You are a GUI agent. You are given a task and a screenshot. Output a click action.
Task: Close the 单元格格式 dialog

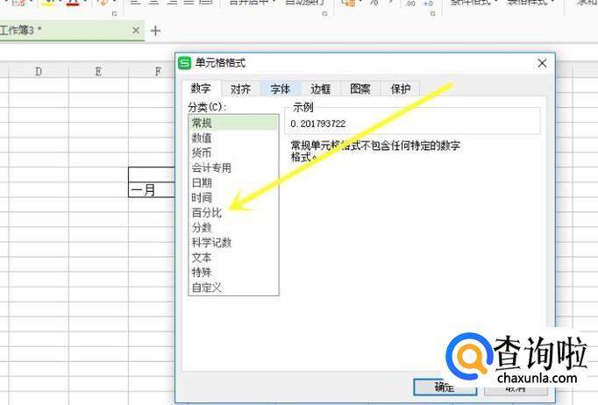(543, 63)
